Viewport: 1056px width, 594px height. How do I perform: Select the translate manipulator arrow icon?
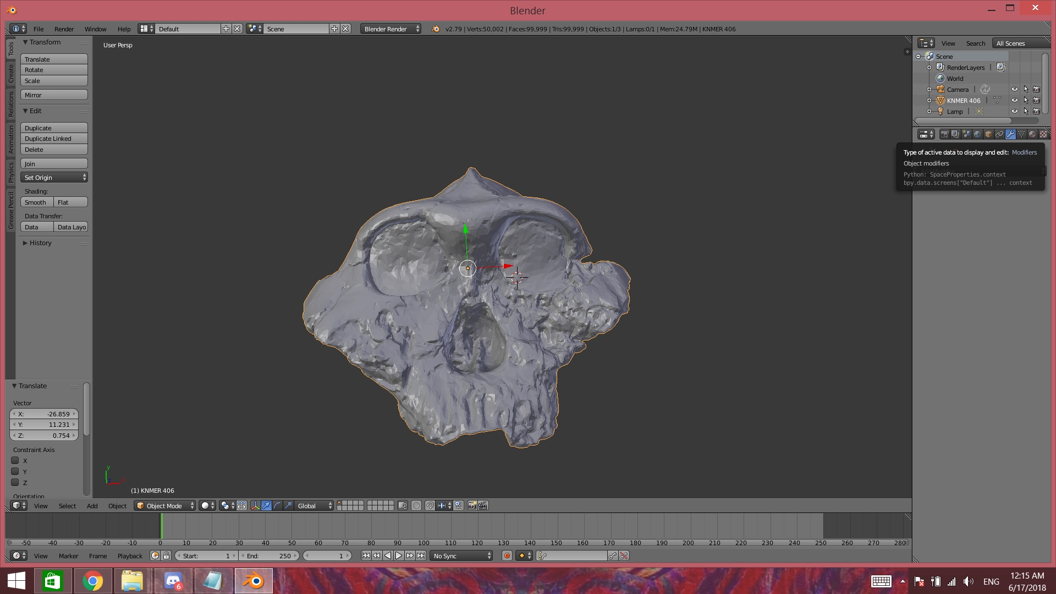[266, 505]
